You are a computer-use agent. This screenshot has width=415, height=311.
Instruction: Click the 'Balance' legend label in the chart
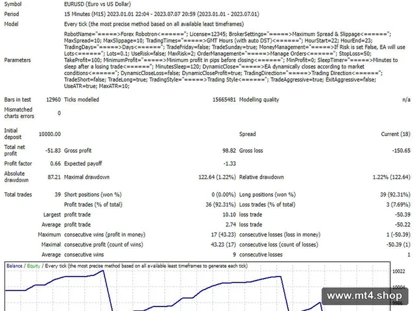[14, 266]
